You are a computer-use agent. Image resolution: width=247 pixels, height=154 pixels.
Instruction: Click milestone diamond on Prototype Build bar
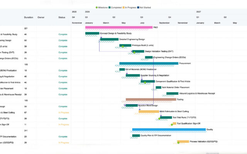pos(123,47)
